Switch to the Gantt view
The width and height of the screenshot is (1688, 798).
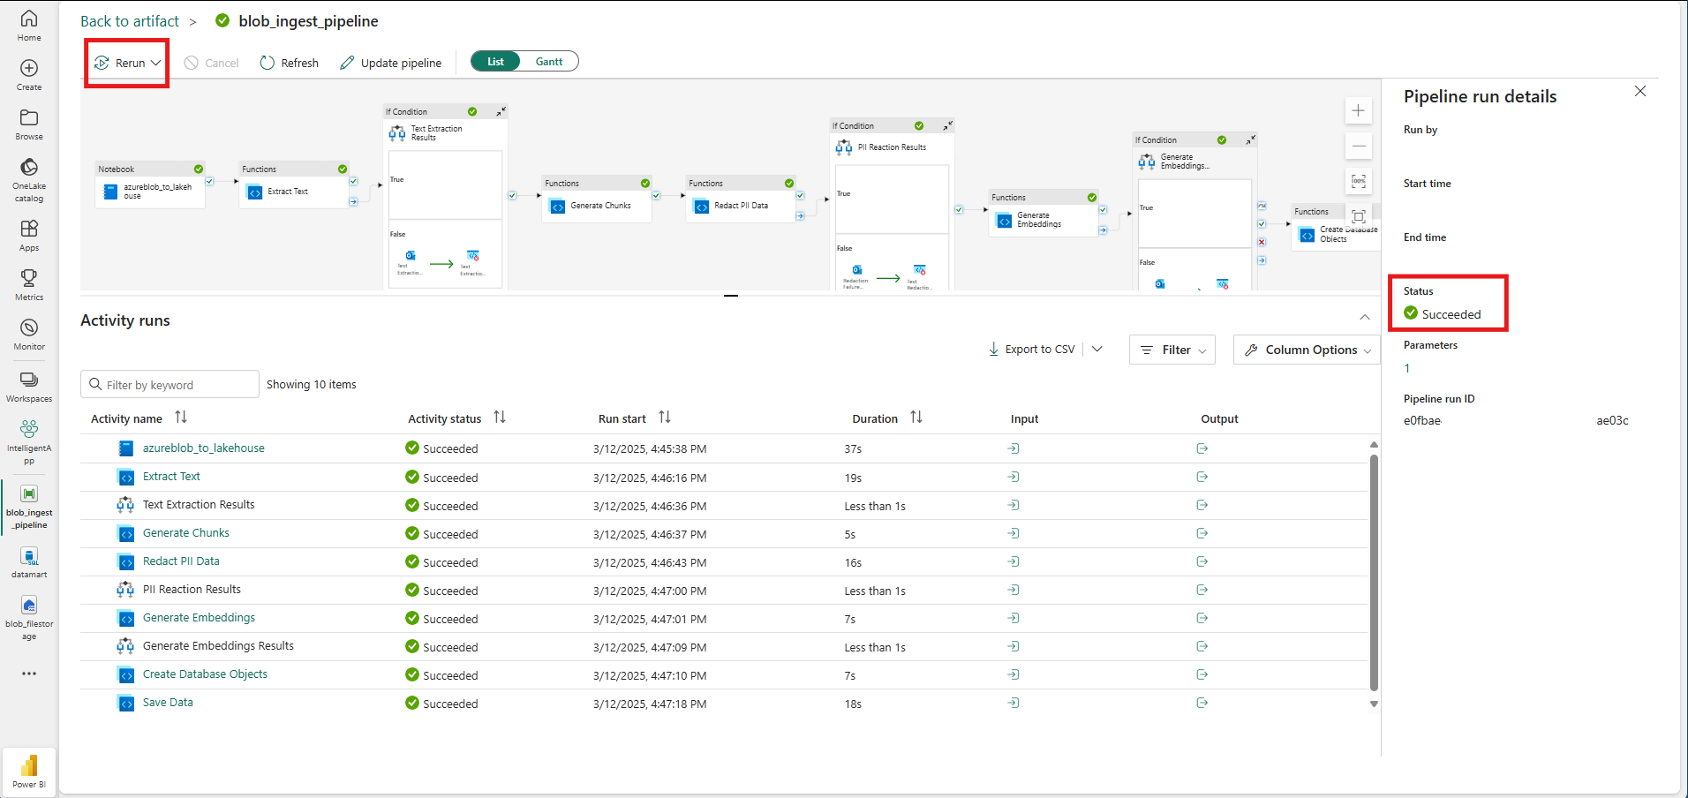coord(549,61)
